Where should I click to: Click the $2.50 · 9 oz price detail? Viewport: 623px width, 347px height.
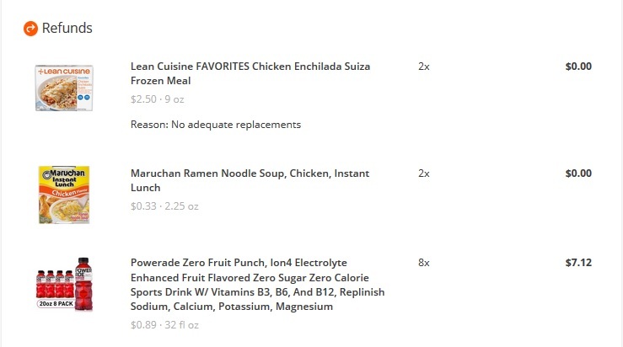[158, 99]
